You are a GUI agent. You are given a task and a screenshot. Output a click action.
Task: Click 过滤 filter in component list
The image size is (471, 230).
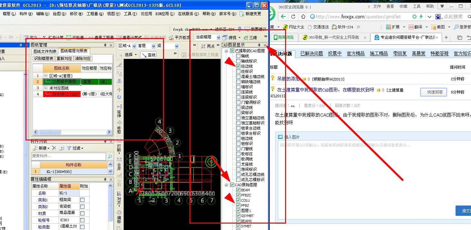pyautogui.click(x=75, y=148)
